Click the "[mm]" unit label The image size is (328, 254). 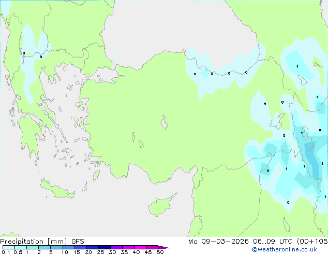tap(57, 242)
